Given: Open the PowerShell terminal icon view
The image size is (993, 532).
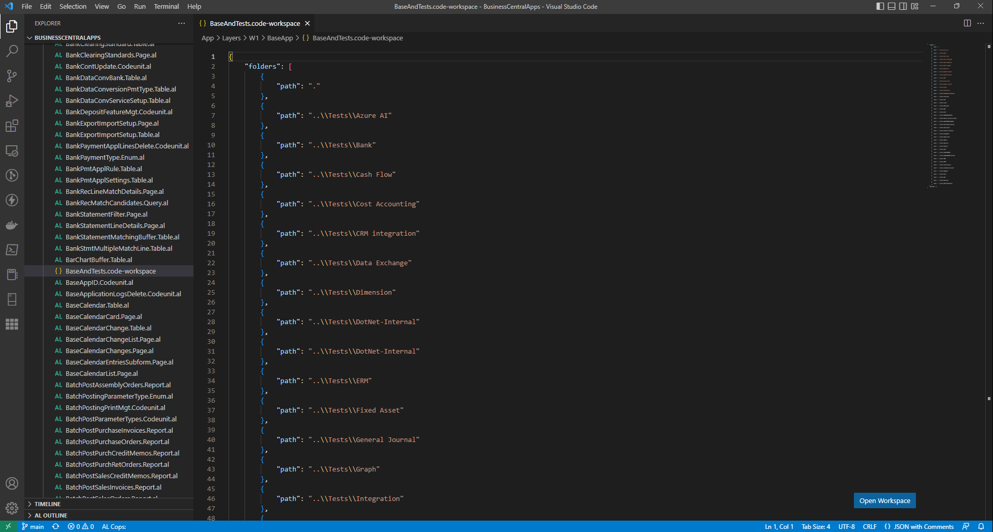Looking at the screenshot, I should 12,250.
